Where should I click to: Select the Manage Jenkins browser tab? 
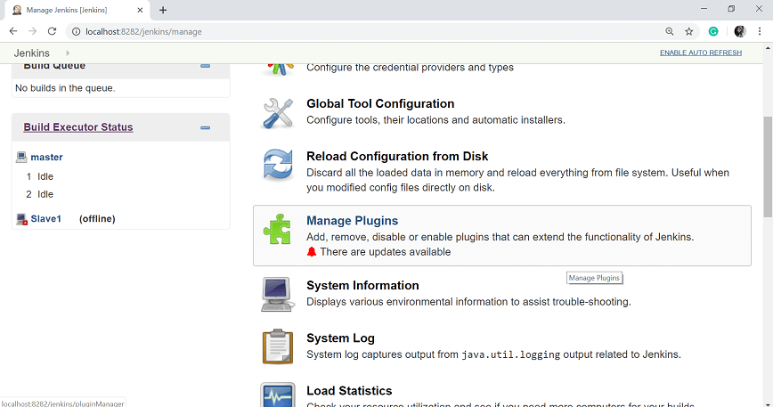point(75,10)
